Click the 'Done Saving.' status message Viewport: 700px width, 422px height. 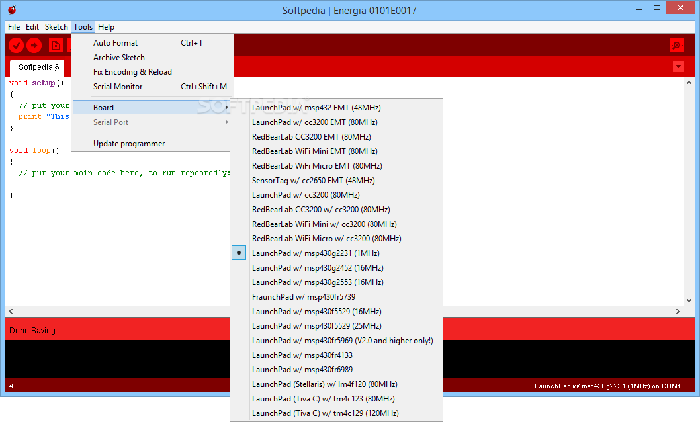[x=34, y=331]
